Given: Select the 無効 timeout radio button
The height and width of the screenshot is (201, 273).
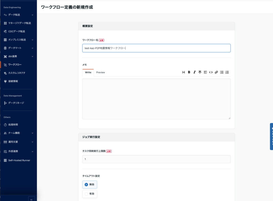Looking at the screenshot, I should 86,185.
